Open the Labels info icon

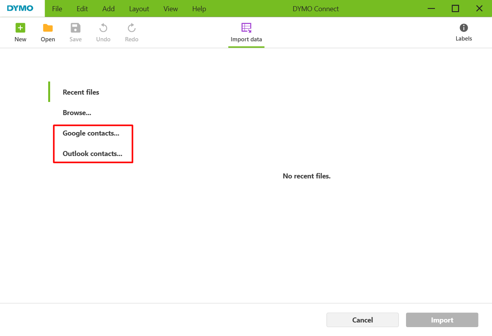coord(463,28)
